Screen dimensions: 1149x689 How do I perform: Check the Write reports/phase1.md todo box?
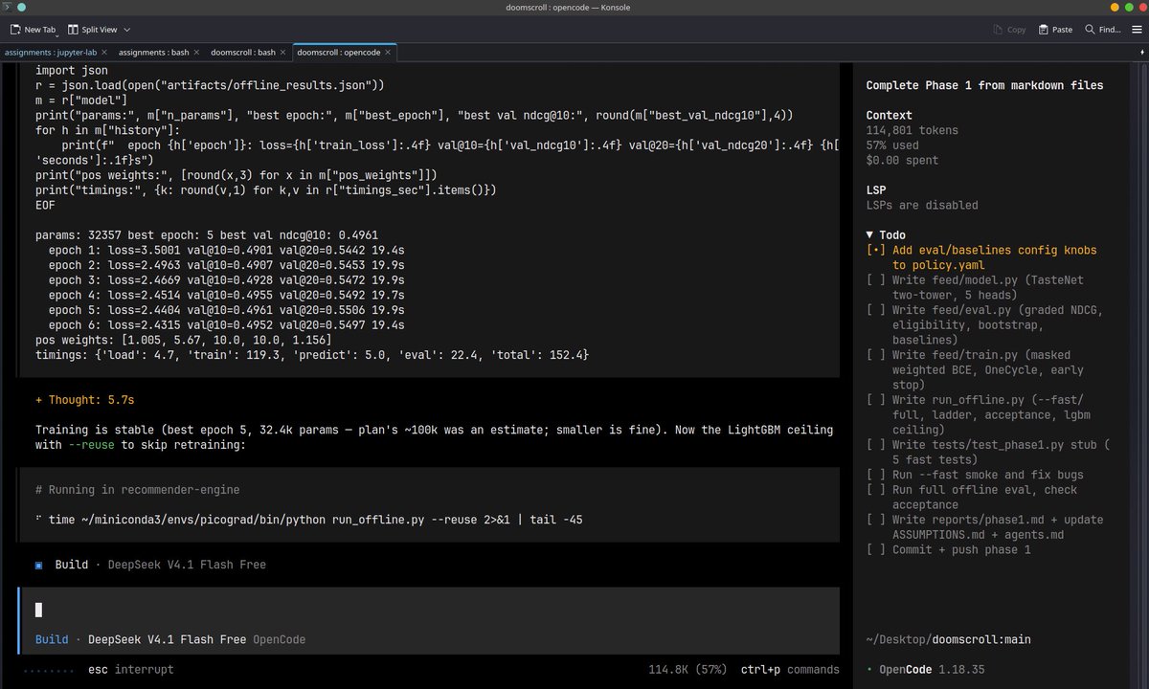click(875, 520)
